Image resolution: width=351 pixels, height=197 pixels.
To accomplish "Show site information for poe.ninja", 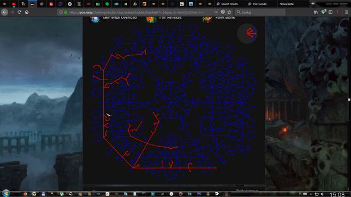I will (61, 12).
